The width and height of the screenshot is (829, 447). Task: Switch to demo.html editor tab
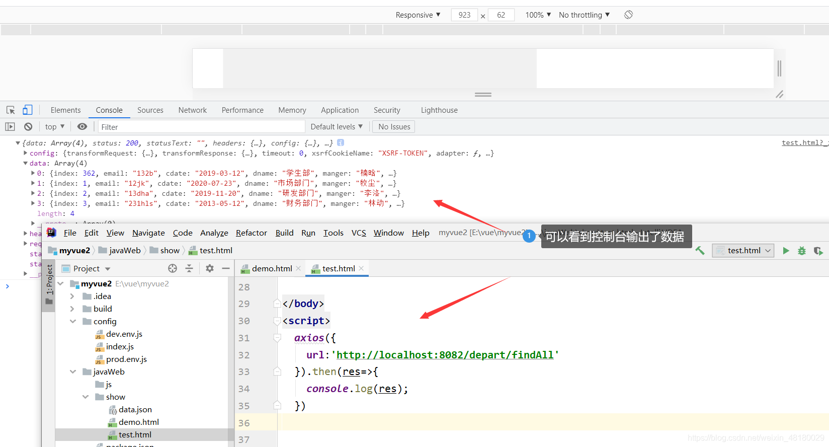pos(272,268)
